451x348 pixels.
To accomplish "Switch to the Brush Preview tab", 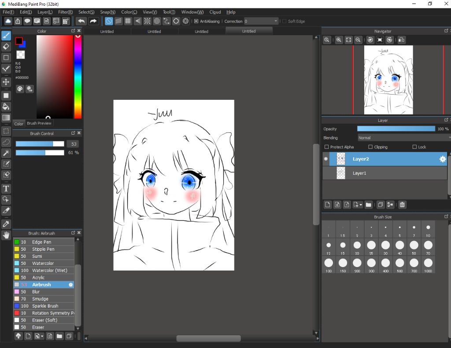I will click(x=39, y=123).
